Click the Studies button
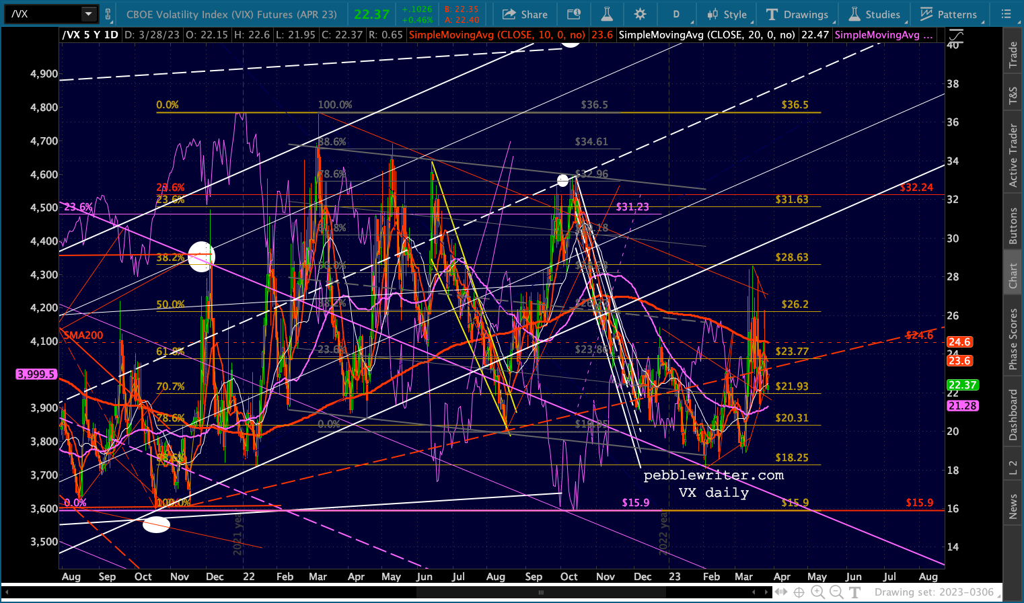 874,14
